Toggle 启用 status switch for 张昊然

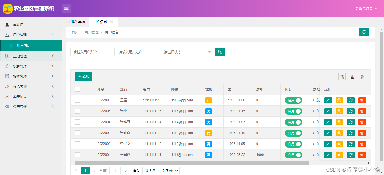click(x=293, y=155)
